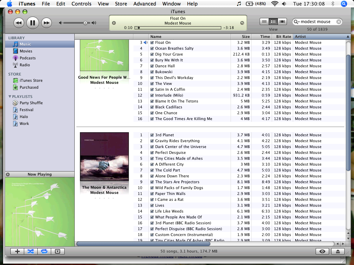Image resolution: width=354 pixels, height=265 pixels.
Task: Uncheck the Float On song checkbox
Action: pyautogui.click(x=152, y=42)
